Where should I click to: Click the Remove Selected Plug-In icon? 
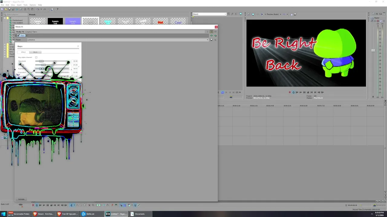215,36
